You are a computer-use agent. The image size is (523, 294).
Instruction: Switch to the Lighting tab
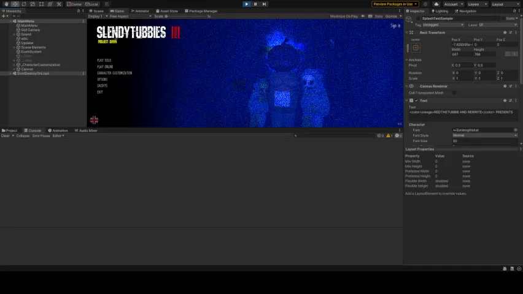pyautogui.click(x=440, y=10)
